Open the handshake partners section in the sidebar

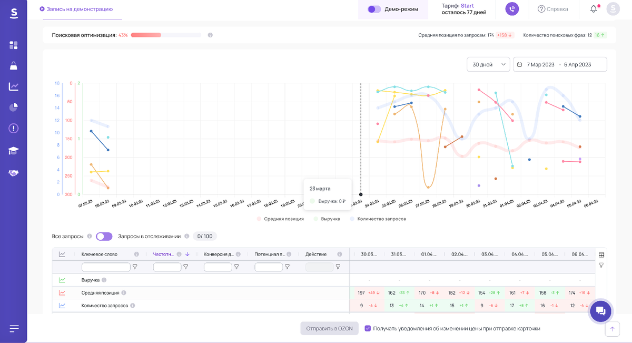(x=14, y=173)
